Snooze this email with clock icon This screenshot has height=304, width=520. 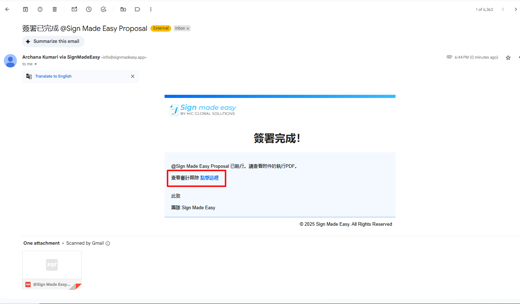[89, 9]
